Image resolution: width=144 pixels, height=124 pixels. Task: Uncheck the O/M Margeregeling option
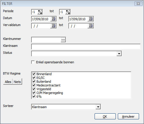click(34, 93)
